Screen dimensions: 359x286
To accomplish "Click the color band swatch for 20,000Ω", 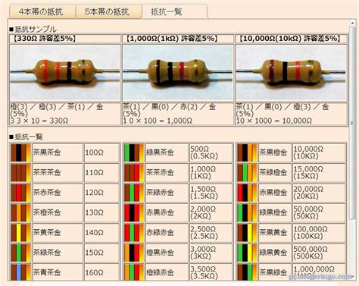I will (x=247, y=193).
